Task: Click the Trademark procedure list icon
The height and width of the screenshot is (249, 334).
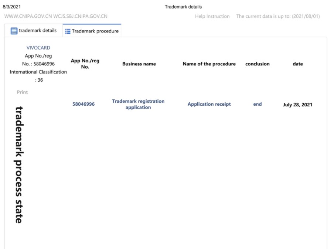Action: [68, 31]
